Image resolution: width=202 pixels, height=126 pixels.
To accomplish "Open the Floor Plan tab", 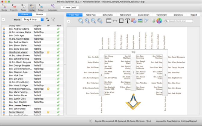I will (x=74, y=15).
